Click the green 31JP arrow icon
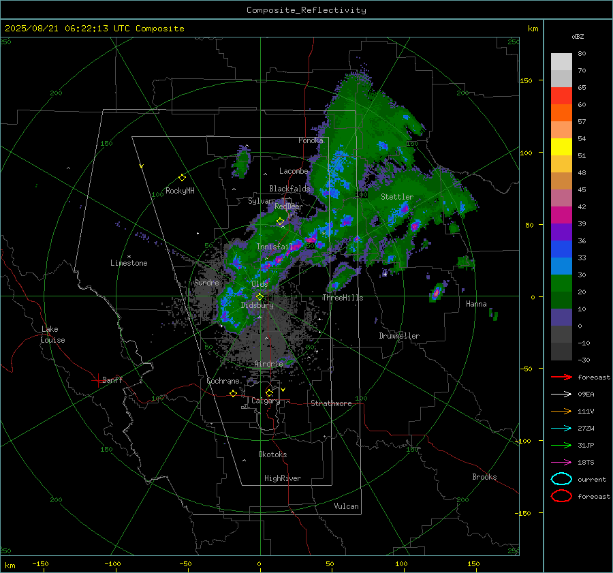The width and height of the screenshot is (613, 573). click(561, 445)
